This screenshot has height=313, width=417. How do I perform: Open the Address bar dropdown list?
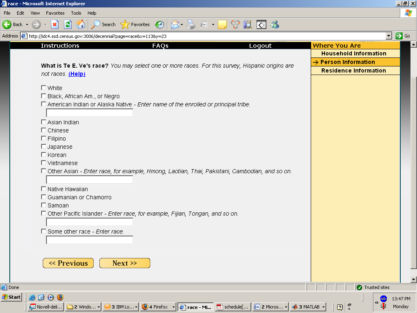(x=389, y=36)
